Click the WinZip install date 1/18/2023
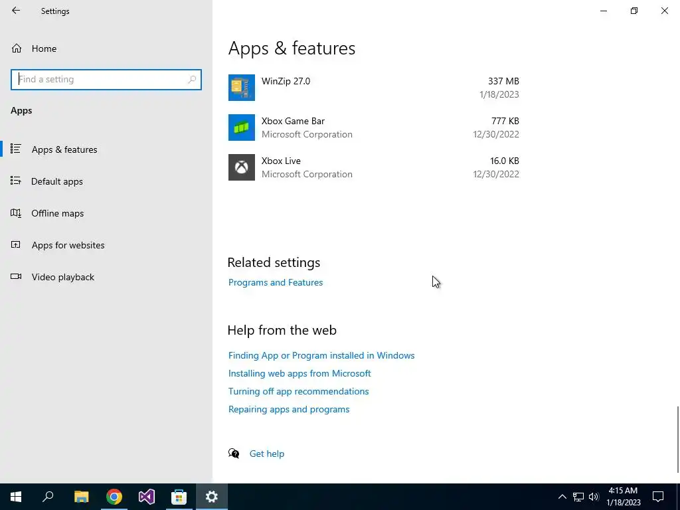 [x=499, y=94]
